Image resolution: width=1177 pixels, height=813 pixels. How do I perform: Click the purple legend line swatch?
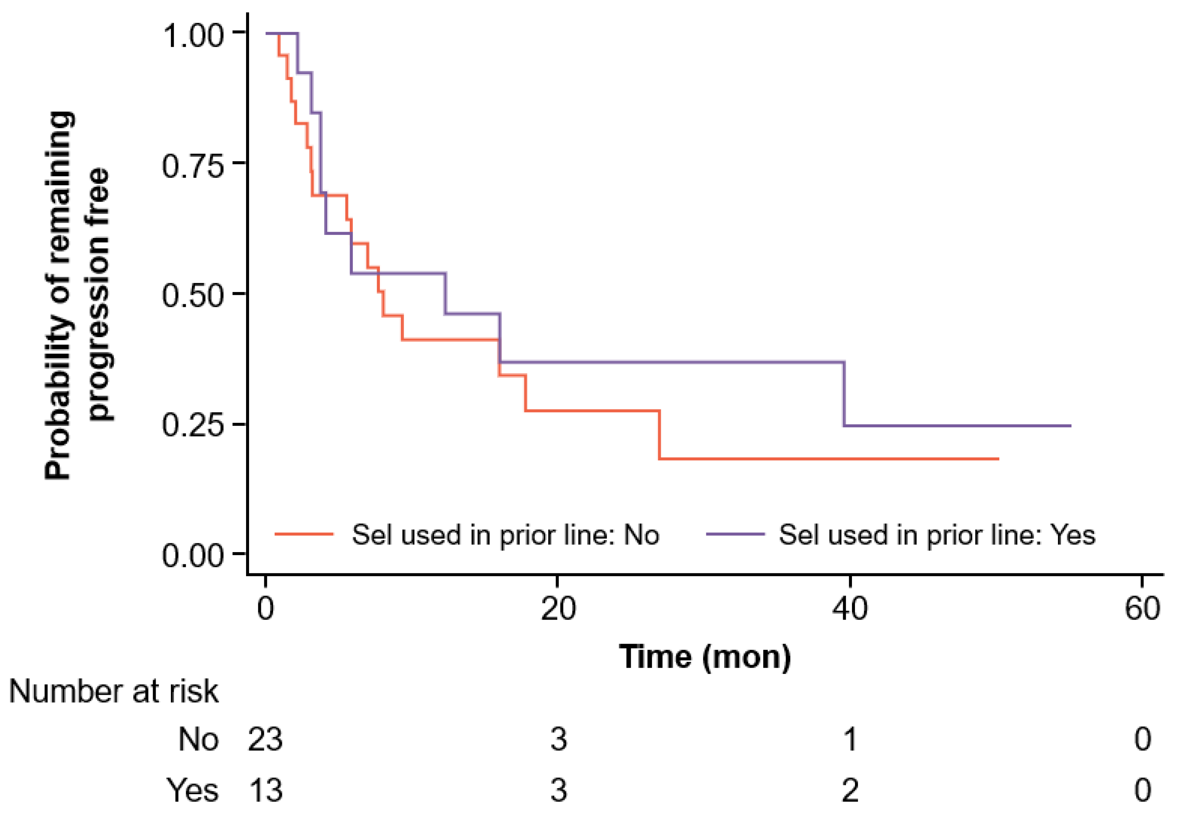pos(735,534)
